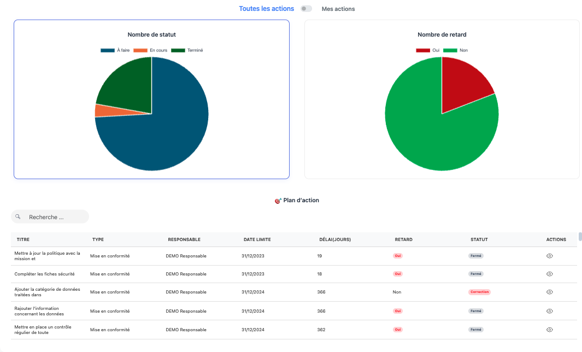
Task: Sort by the STATUT column header
Action: [x=479, y=239]
